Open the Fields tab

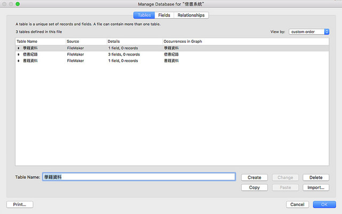[x=164, y=15]
